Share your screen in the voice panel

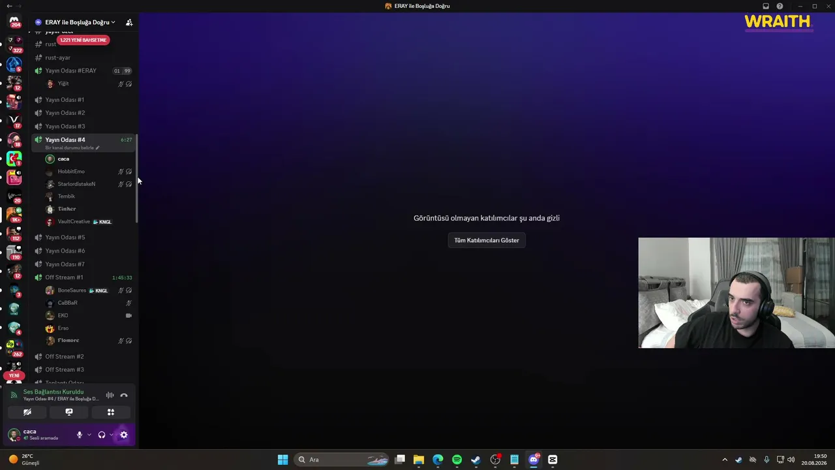point(69,412)
